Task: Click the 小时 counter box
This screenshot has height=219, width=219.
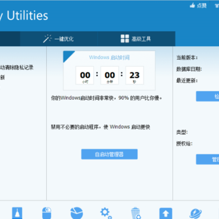Action: [x=85, y=75]
